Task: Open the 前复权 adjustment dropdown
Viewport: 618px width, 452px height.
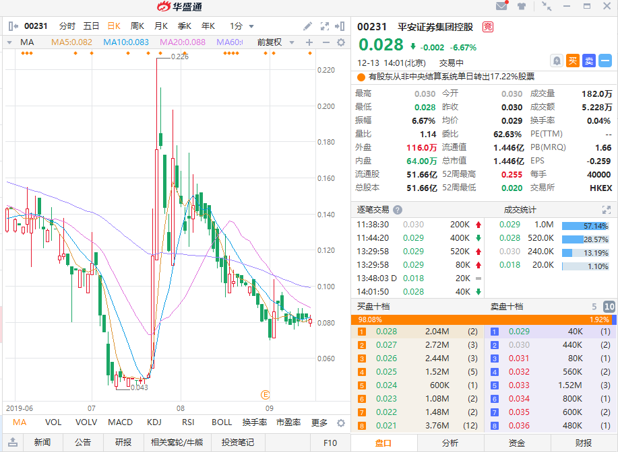Action: pos(274,42)
